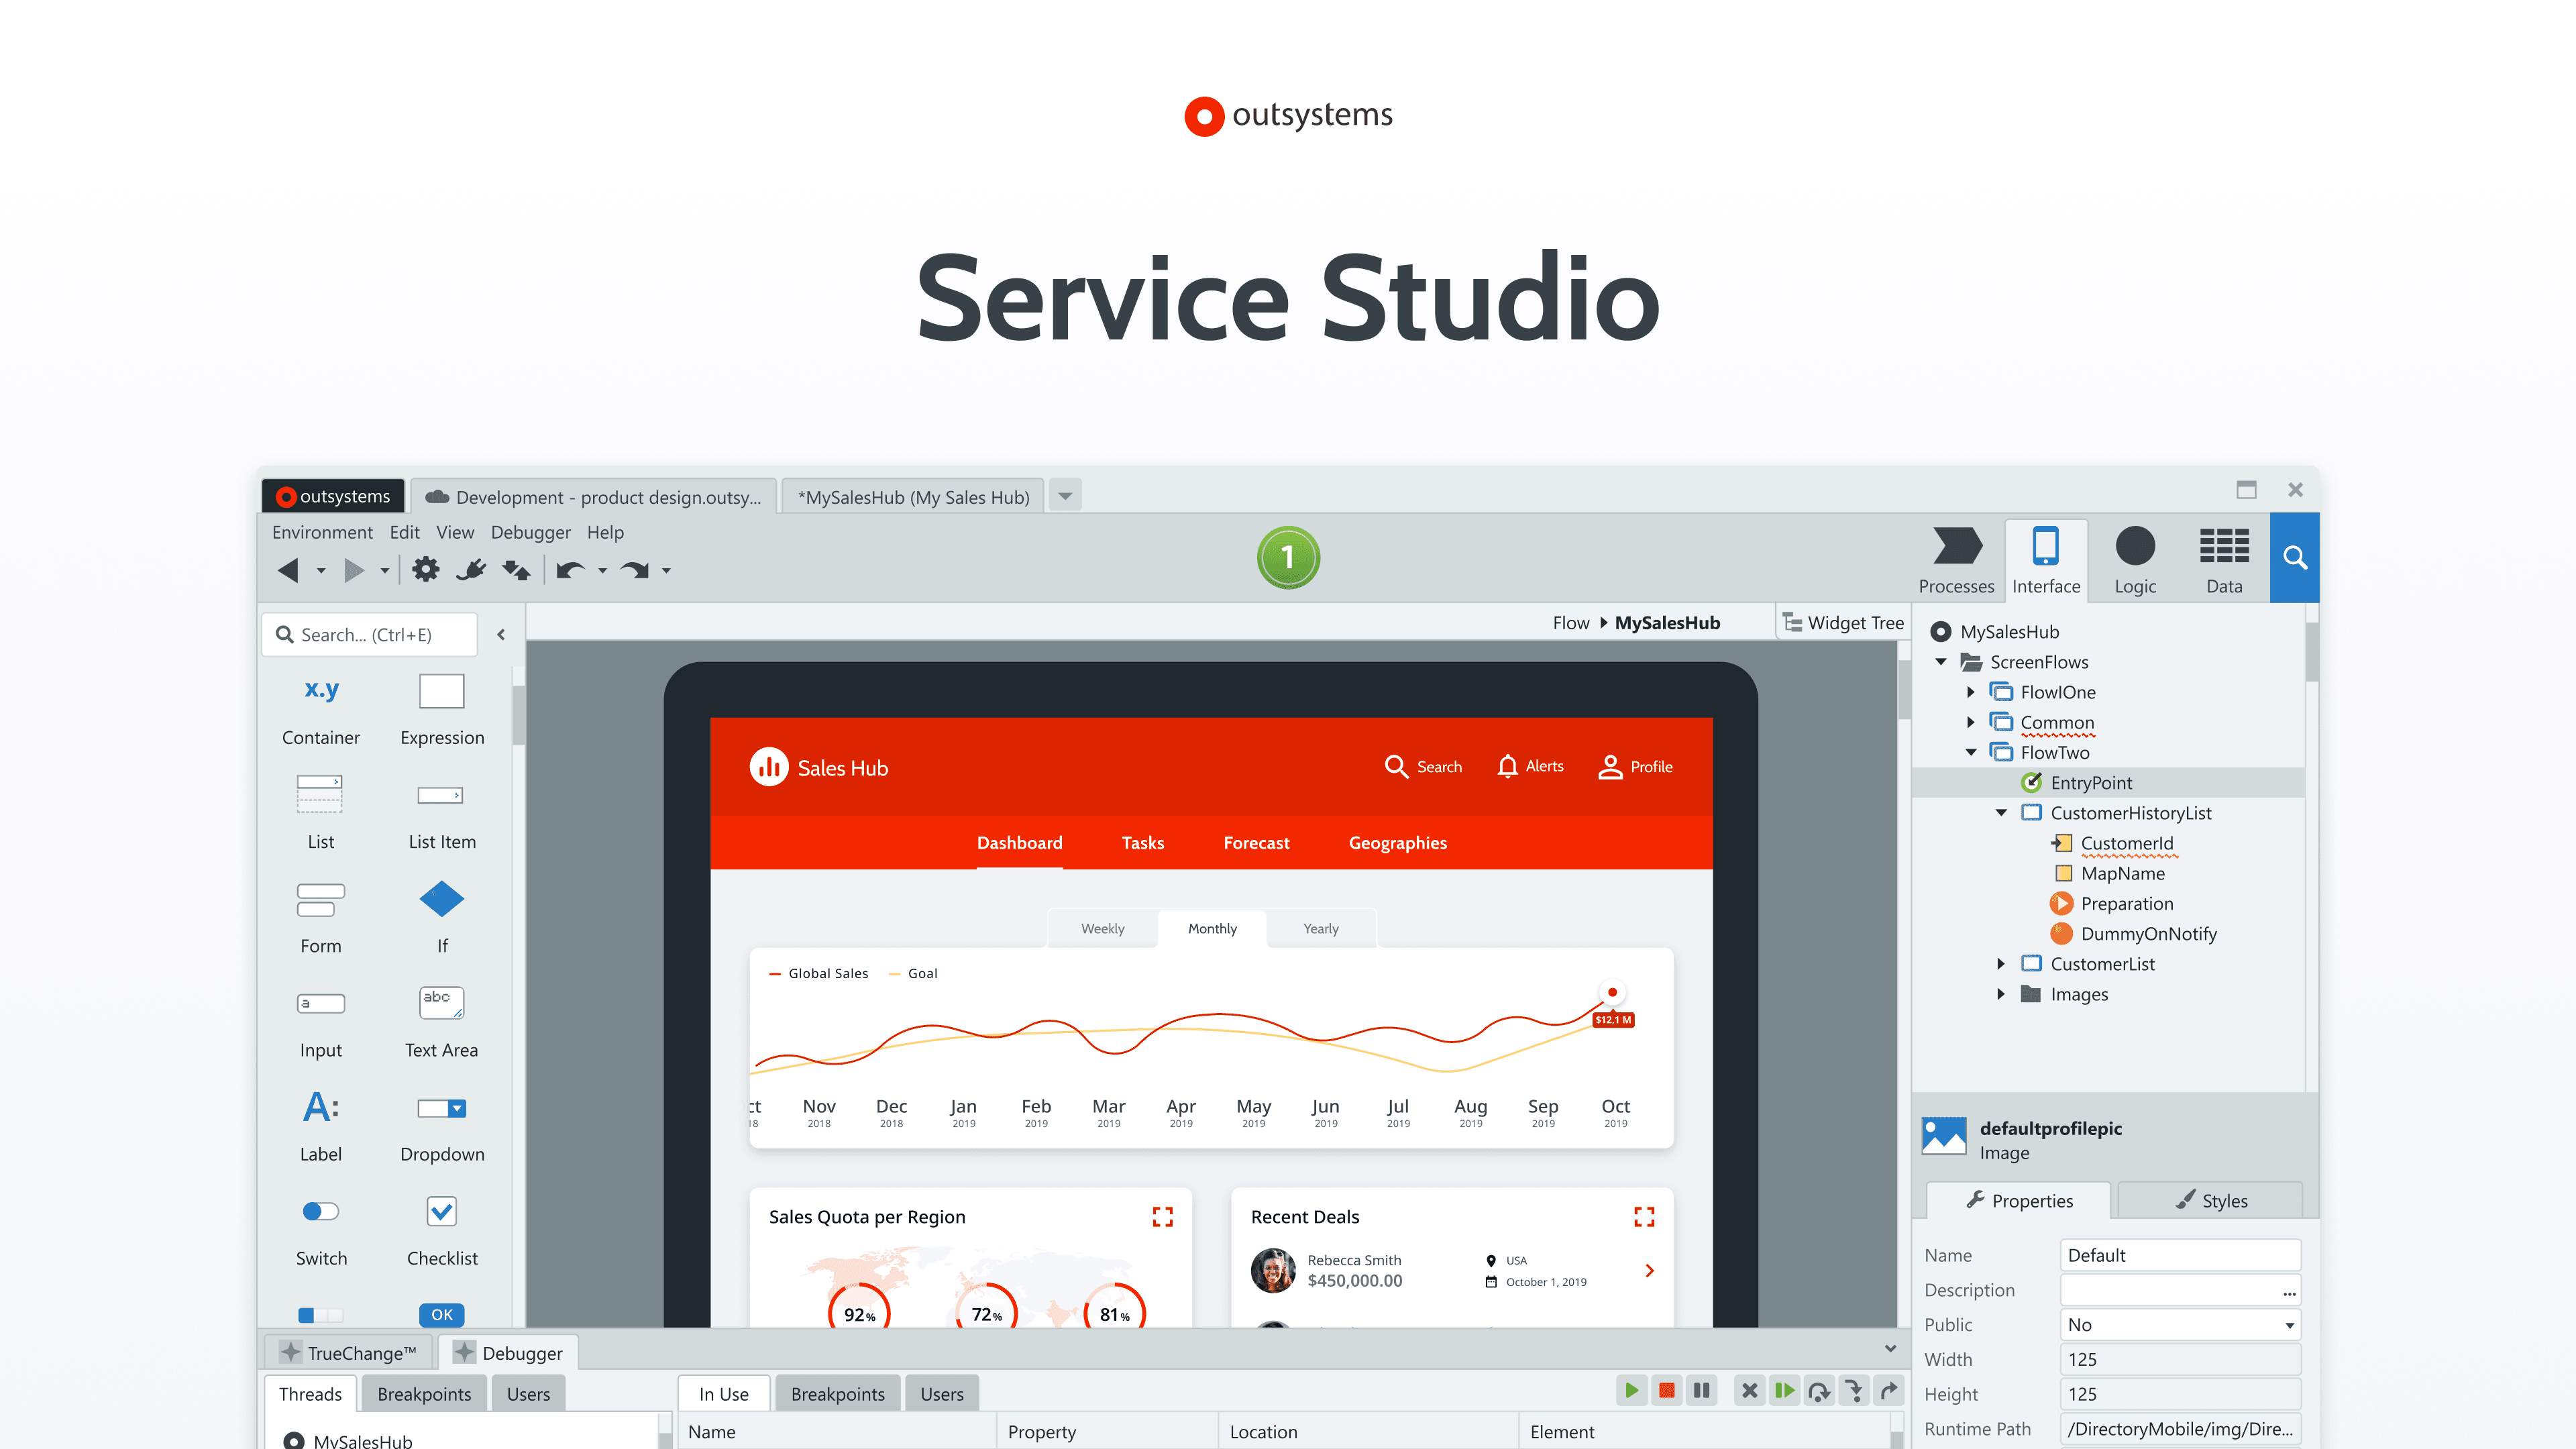Expand the FlowOne tree node
2576x1449 pixels.
1970,692
